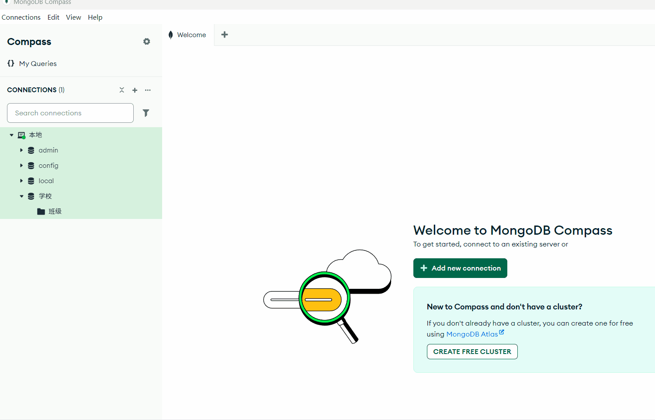Image resolution: width=655 pixels, height=420 pixels.
Task: Click the admin database icon
Action: pos(31,150)
